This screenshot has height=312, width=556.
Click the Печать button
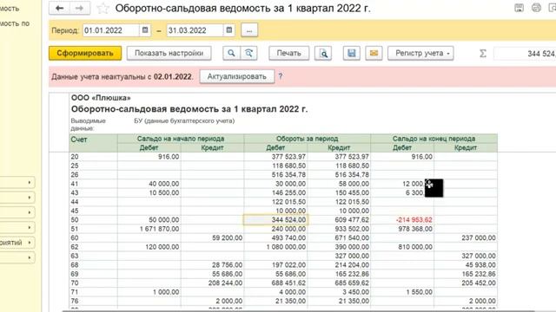pyautogui.click(x=289, y=54)
